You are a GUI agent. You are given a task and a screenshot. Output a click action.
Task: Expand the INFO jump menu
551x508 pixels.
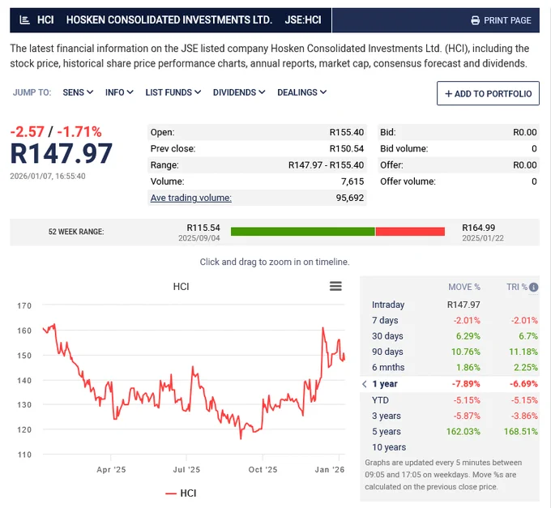tap(119, 92)
